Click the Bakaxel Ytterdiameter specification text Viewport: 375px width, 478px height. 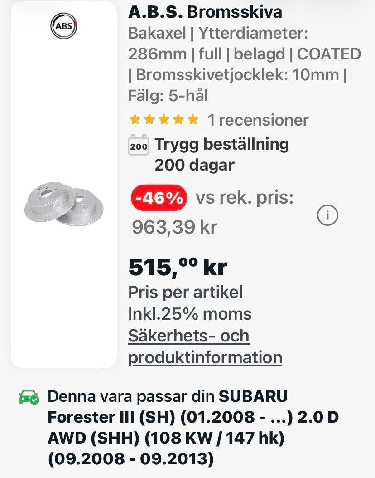pos(218,33)
